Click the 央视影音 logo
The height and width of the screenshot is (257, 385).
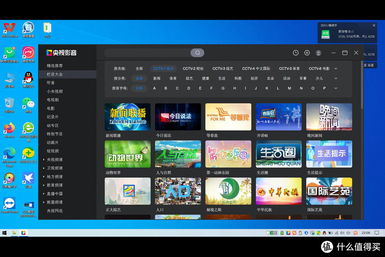(61, 52)
